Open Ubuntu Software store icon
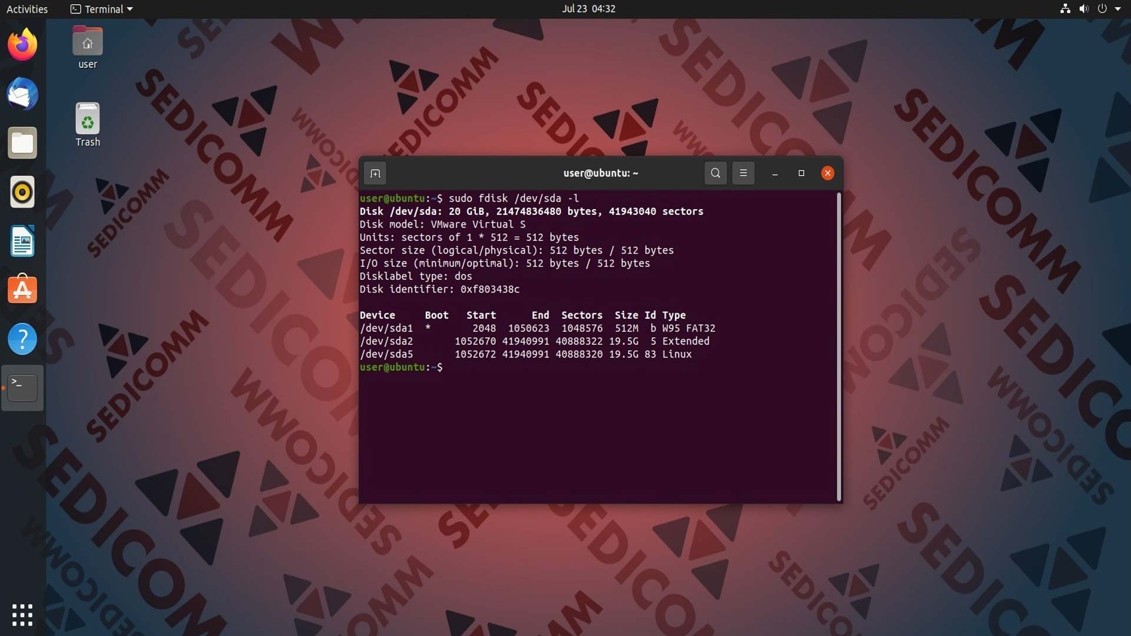Screen dimensions: 1131x636 coord(22,290)
